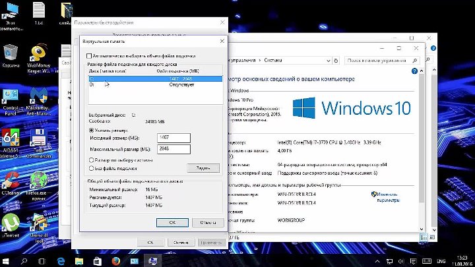Click the help icon in the System window

[x=414, y=71]
